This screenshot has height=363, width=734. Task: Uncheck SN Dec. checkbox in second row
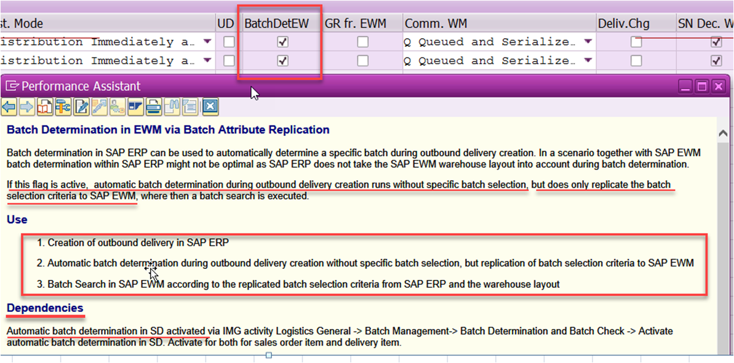716,61
